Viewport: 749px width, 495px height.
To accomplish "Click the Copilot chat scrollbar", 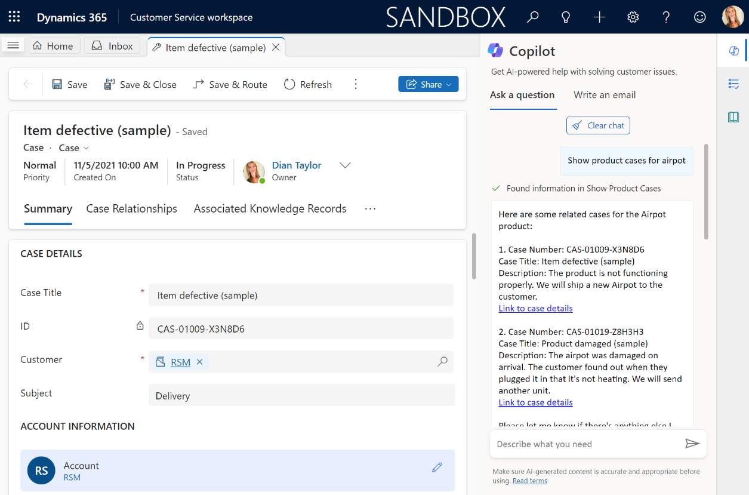I will [707, 191].
